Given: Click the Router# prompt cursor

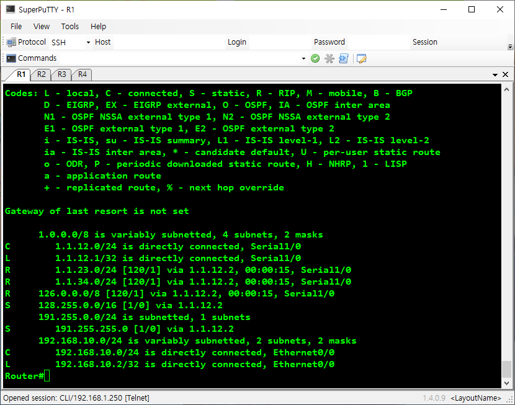Looking at the screenshot, I should (x=47, y=376).
